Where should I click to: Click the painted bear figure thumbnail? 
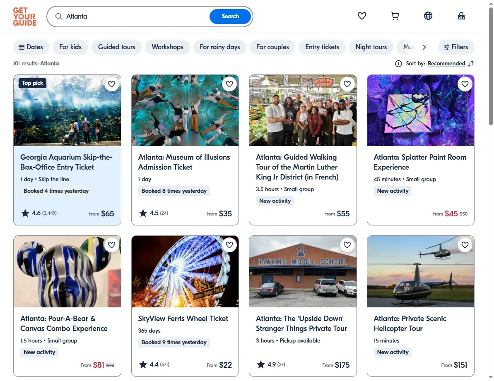67,271
